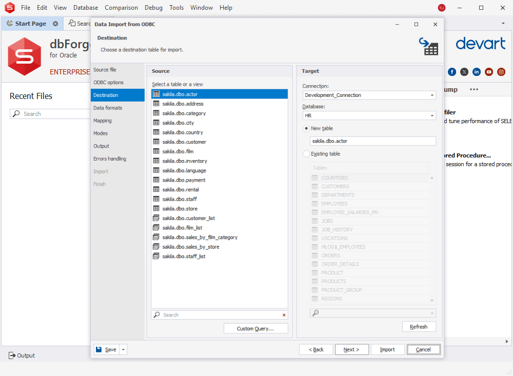The width and height of the screenshot is (513, 376).
Task: Select sakila.dbo.inventory in source list
Action: point(219,161)
